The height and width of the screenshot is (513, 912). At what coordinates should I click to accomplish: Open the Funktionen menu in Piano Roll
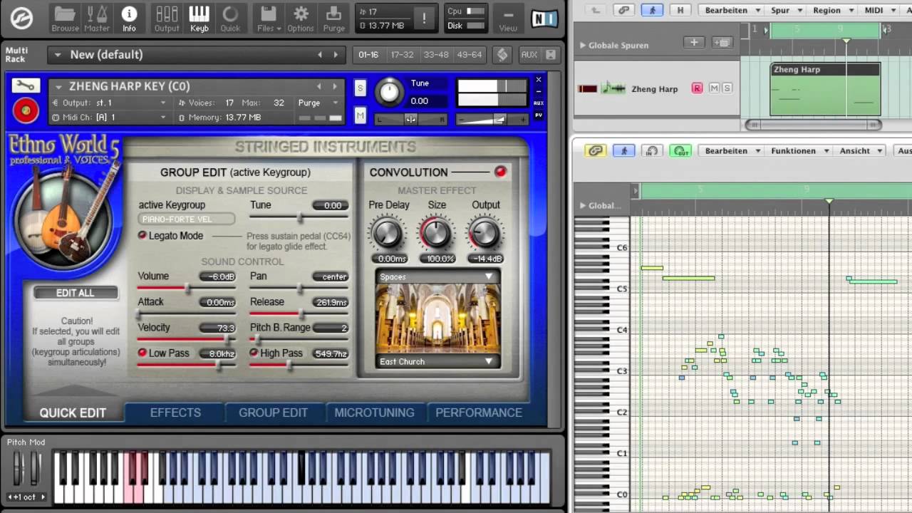(x=798, y=150)
